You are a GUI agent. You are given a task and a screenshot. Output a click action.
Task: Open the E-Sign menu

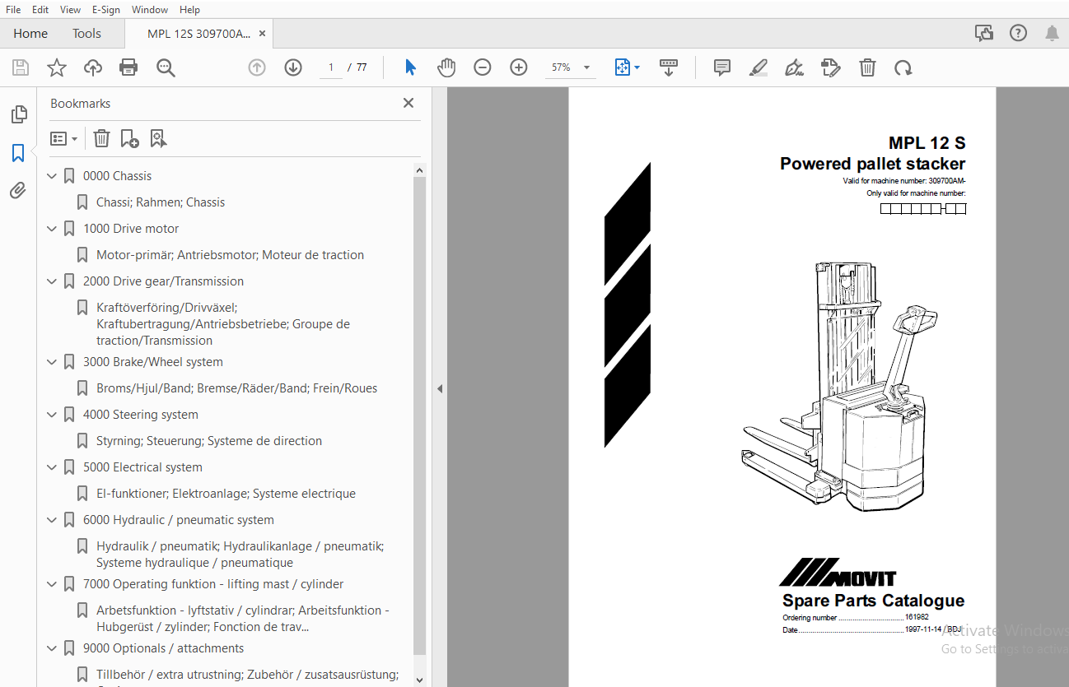pos(106,10)
